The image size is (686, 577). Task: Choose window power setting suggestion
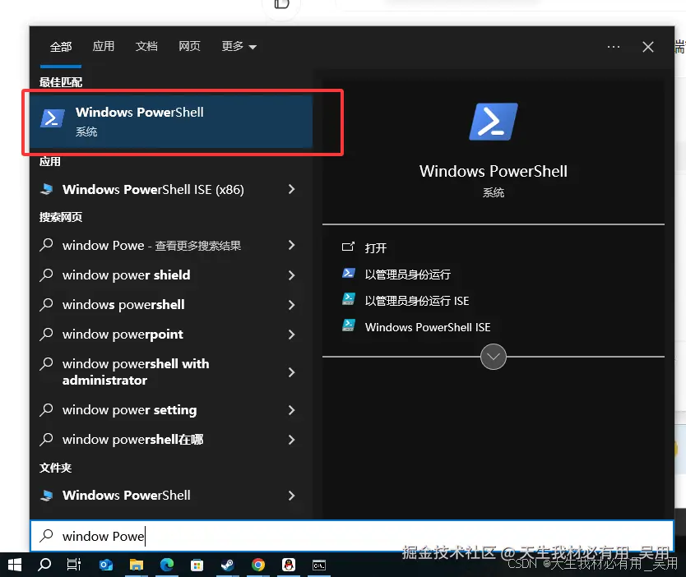(x=129, y=410)
